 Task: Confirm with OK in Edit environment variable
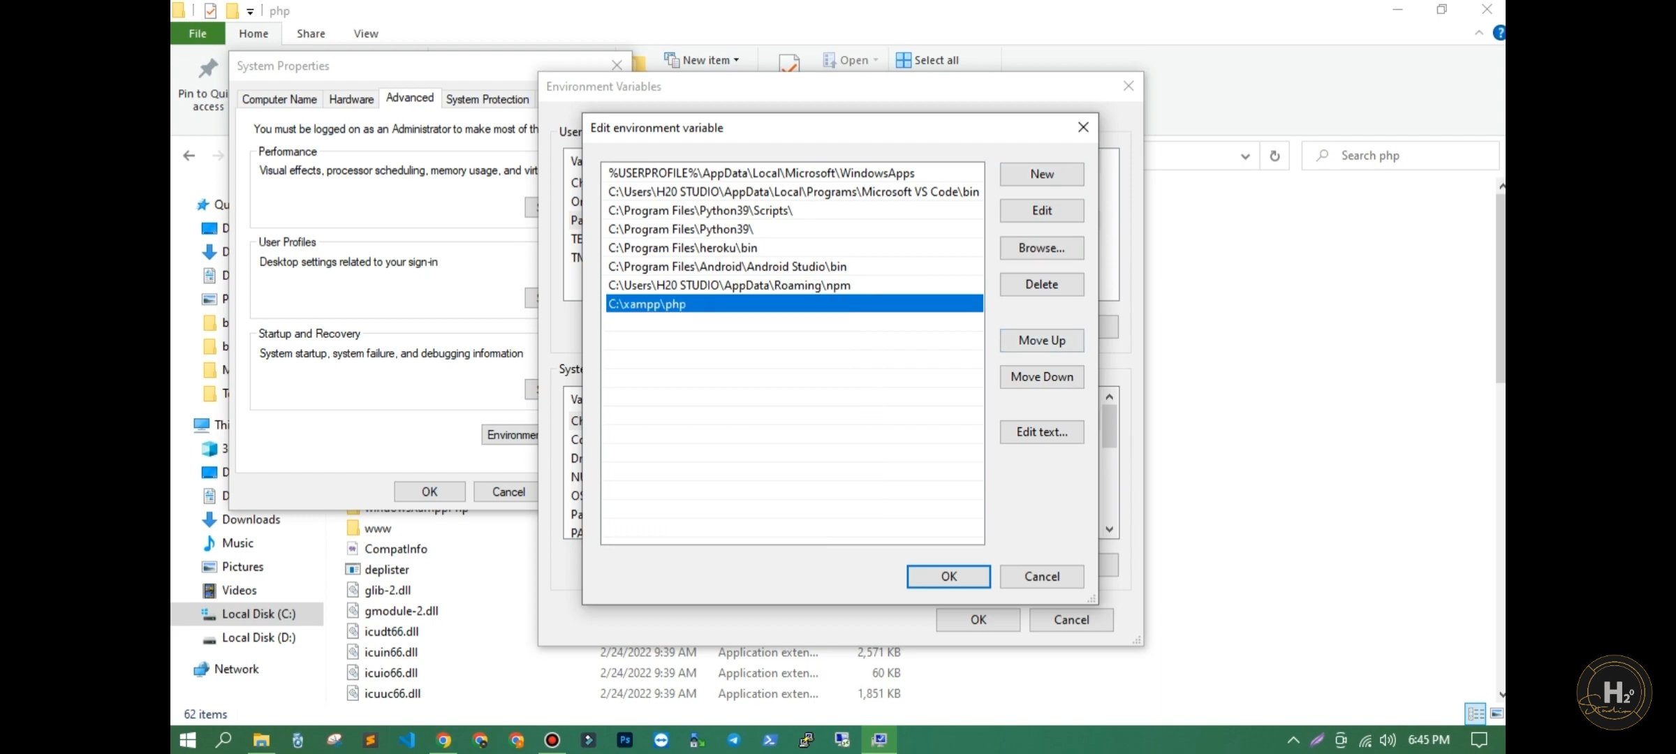click(x=948, y=577)
